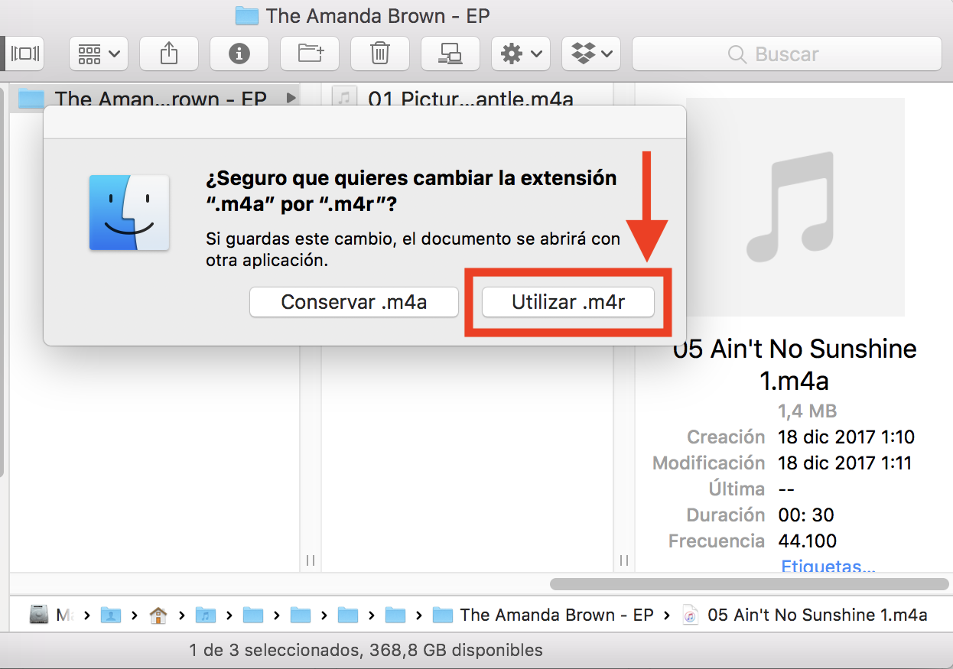This screenshot has height=669, width=953.
Task: Select the column view icon in the toolbar
Action: pos(25,54)
